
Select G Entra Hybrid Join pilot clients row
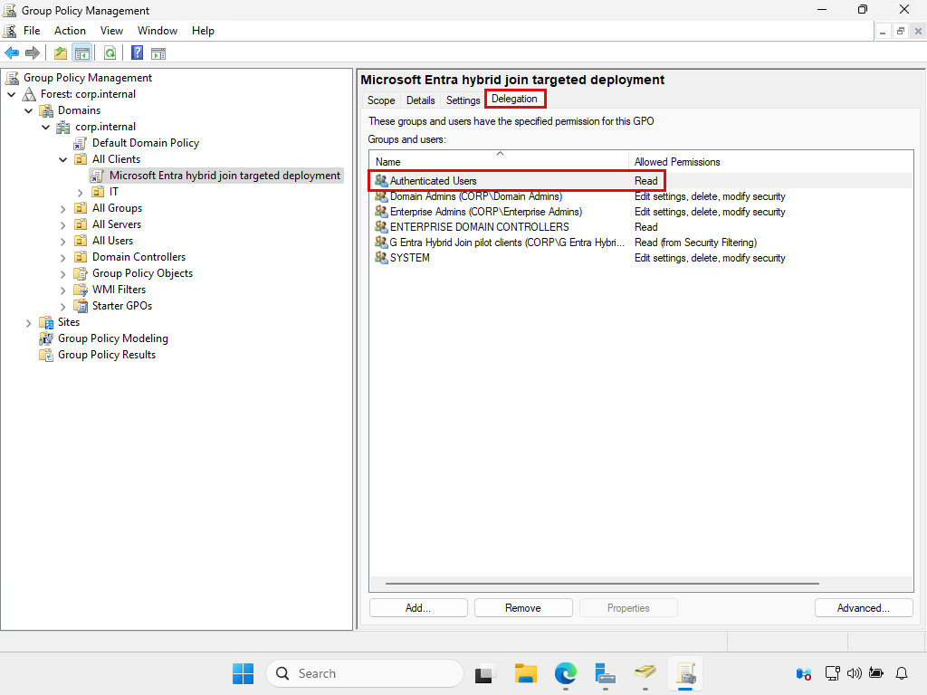tap(641, 243)
